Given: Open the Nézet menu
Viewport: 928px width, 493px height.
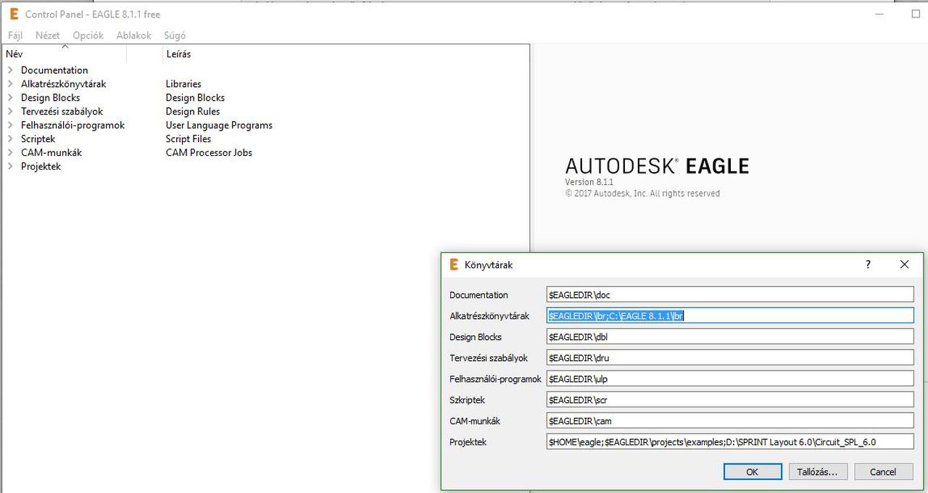Looking at the screenshot, I should pyautogui.click(x=48, y=35).
